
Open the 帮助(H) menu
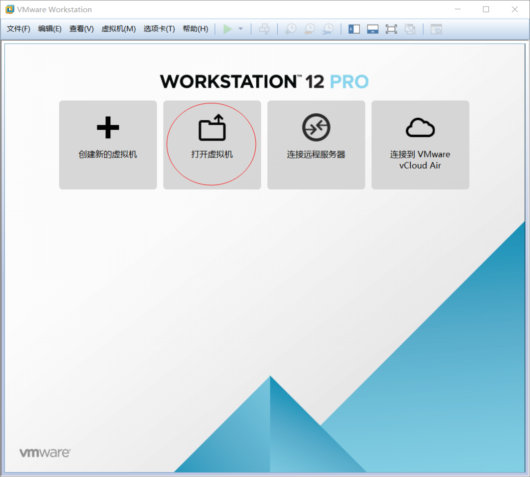coord(195,29)
